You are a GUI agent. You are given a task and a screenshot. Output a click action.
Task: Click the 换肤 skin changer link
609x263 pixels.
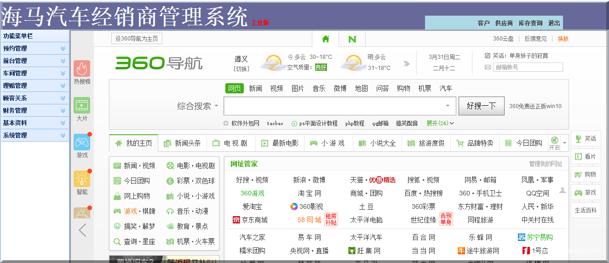(563, 39)
